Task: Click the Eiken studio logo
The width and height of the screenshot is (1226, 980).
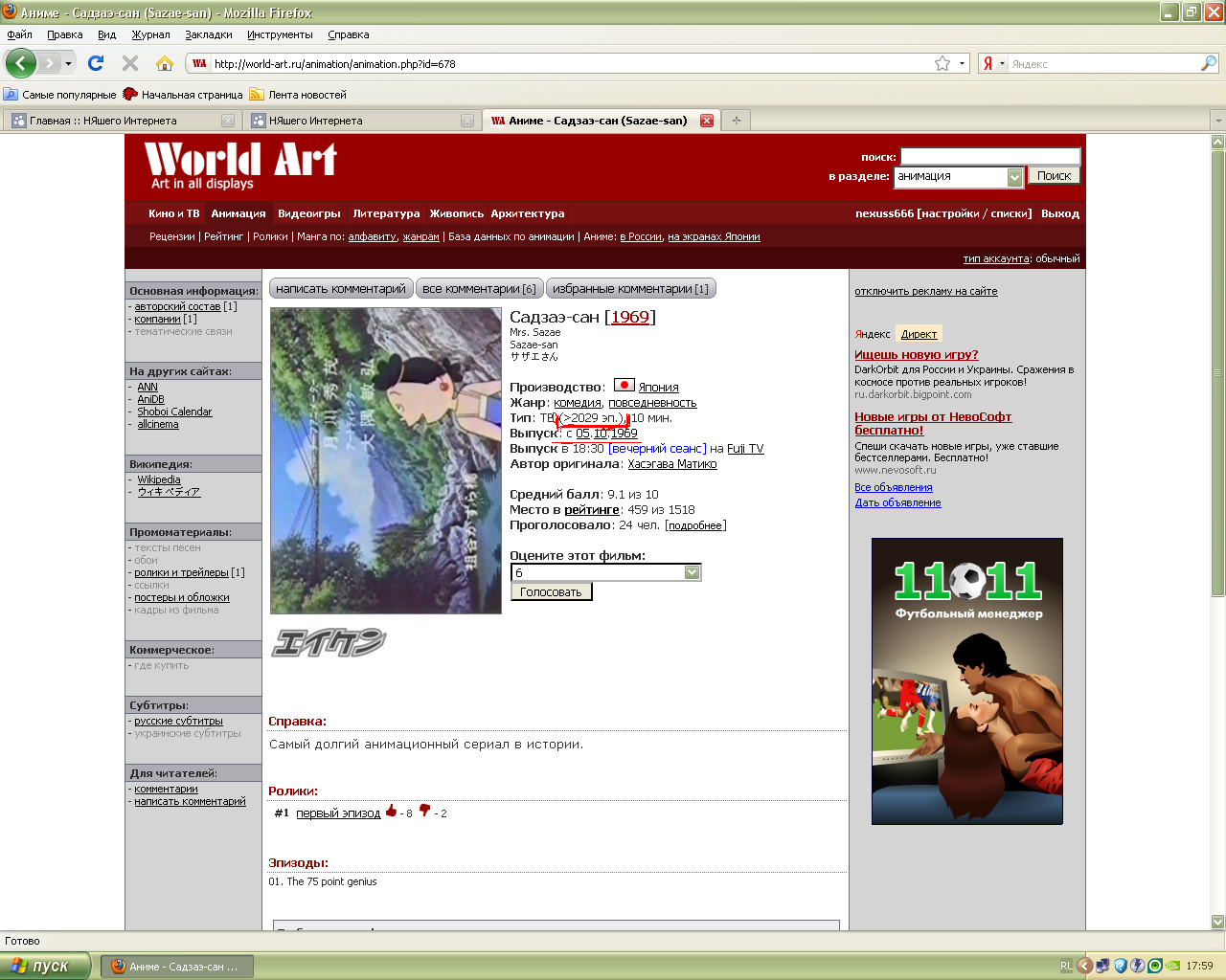Action: tap(329, 642)
